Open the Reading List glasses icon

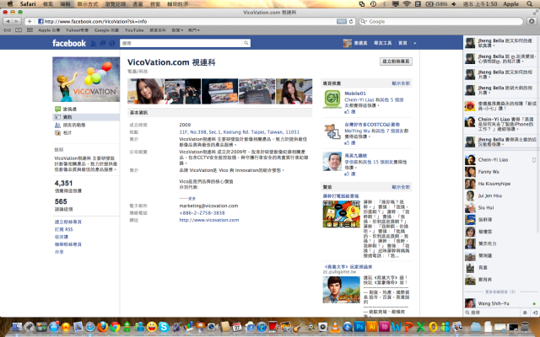click(x=8, y=30)
